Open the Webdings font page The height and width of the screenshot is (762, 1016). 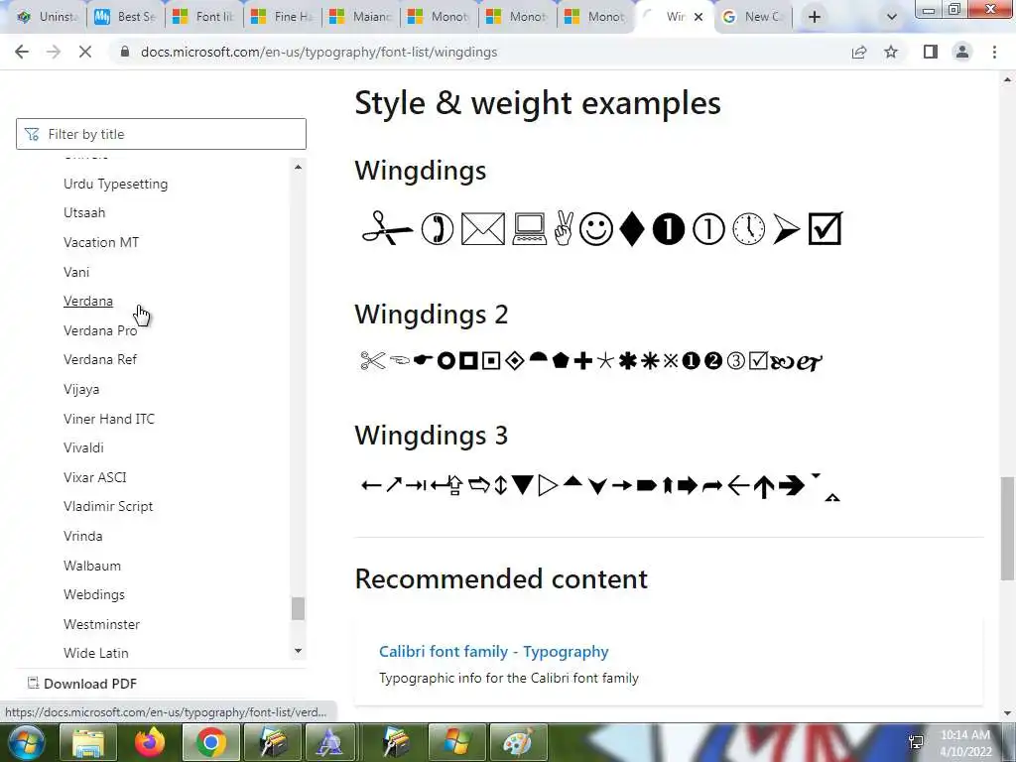coord(94,595)
